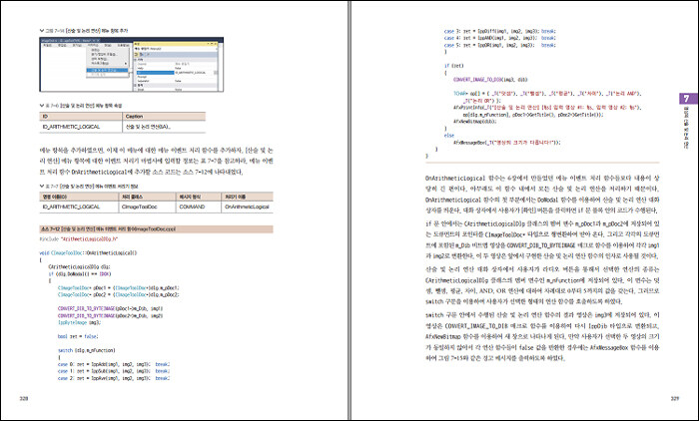This screenshot has height=421, width=699.
Task: Click page number 328
Action: [x=24, y=398]
